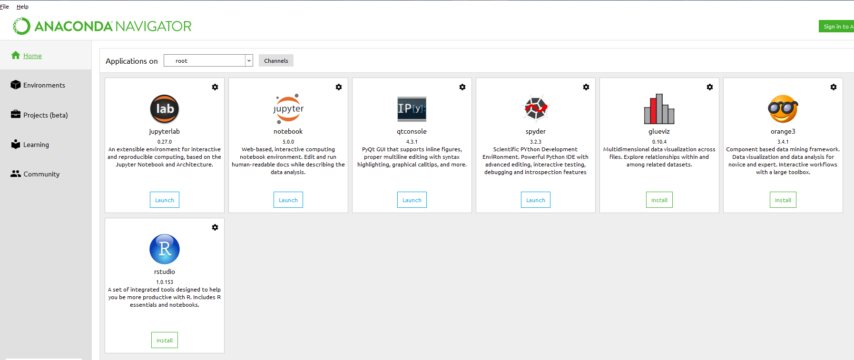Click notebook version 5.0.0 text
The height and width of the screenshot is (360, 854).
(288, 142)
